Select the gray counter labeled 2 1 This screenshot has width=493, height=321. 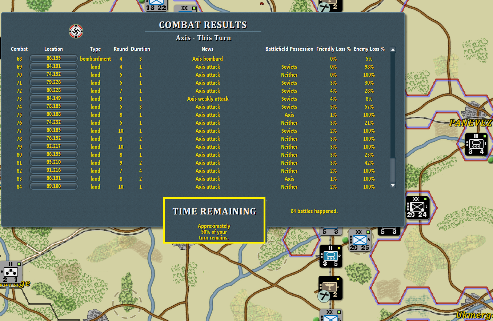click(x=11, y=272)
